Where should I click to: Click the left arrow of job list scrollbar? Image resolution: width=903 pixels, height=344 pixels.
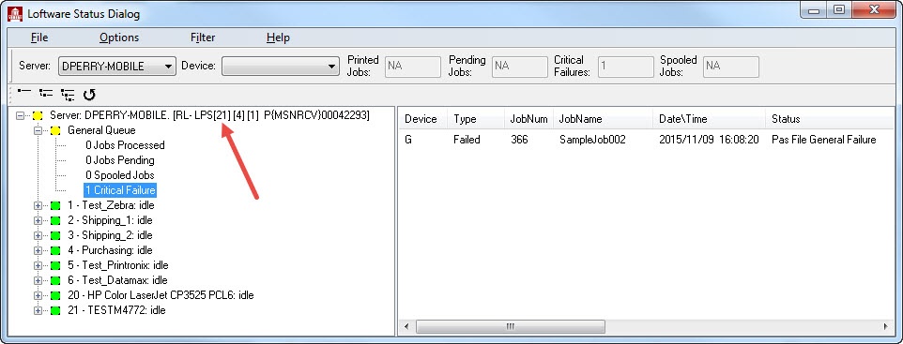[406, 327]
